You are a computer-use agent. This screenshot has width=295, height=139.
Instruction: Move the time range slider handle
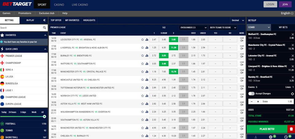click(44, 117)
